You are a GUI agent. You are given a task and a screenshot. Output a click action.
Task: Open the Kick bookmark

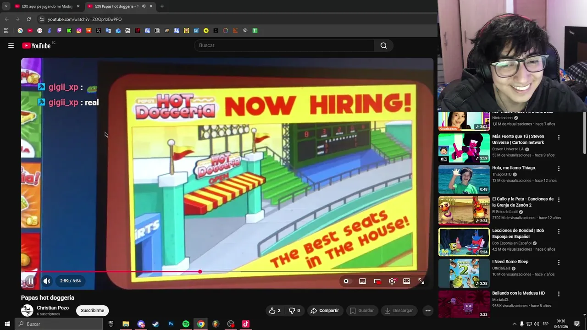(x=69, y=31)
